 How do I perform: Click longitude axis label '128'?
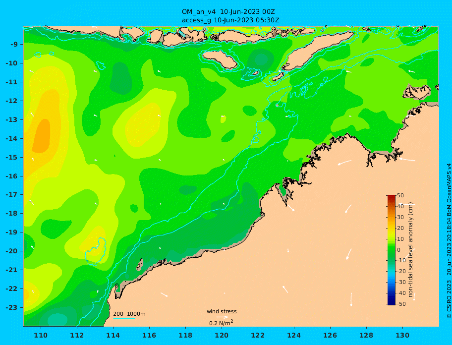click(366, 335)
